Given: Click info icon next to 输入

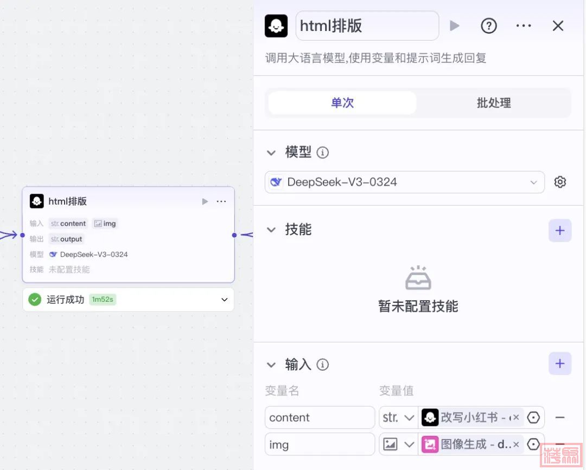Looking at the screenshot, I should [x=323, y=365].
